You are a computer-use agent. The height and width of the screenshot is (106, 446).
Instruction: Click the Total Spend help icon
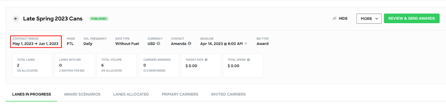point(248,60)
